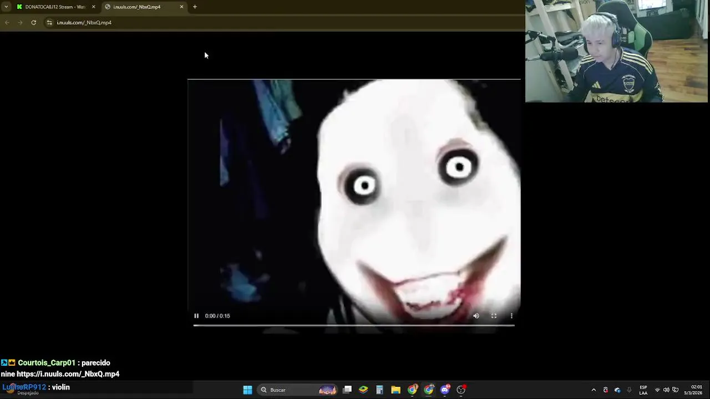Image resolution: width=710 pixels, height=399 pixels.
Task: Click the username Courtois_Carp01 in chat
Action: 47,363
